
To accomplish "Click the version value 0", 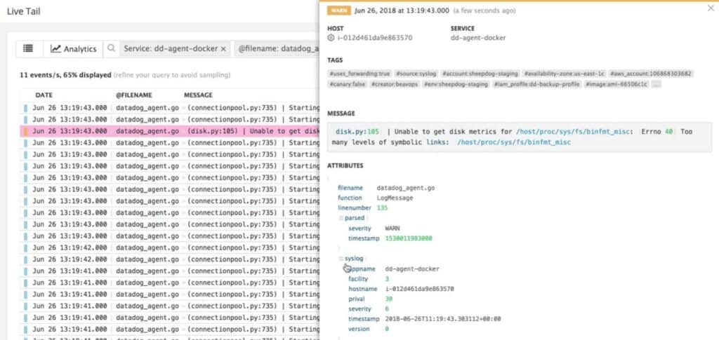I will 387,329.
